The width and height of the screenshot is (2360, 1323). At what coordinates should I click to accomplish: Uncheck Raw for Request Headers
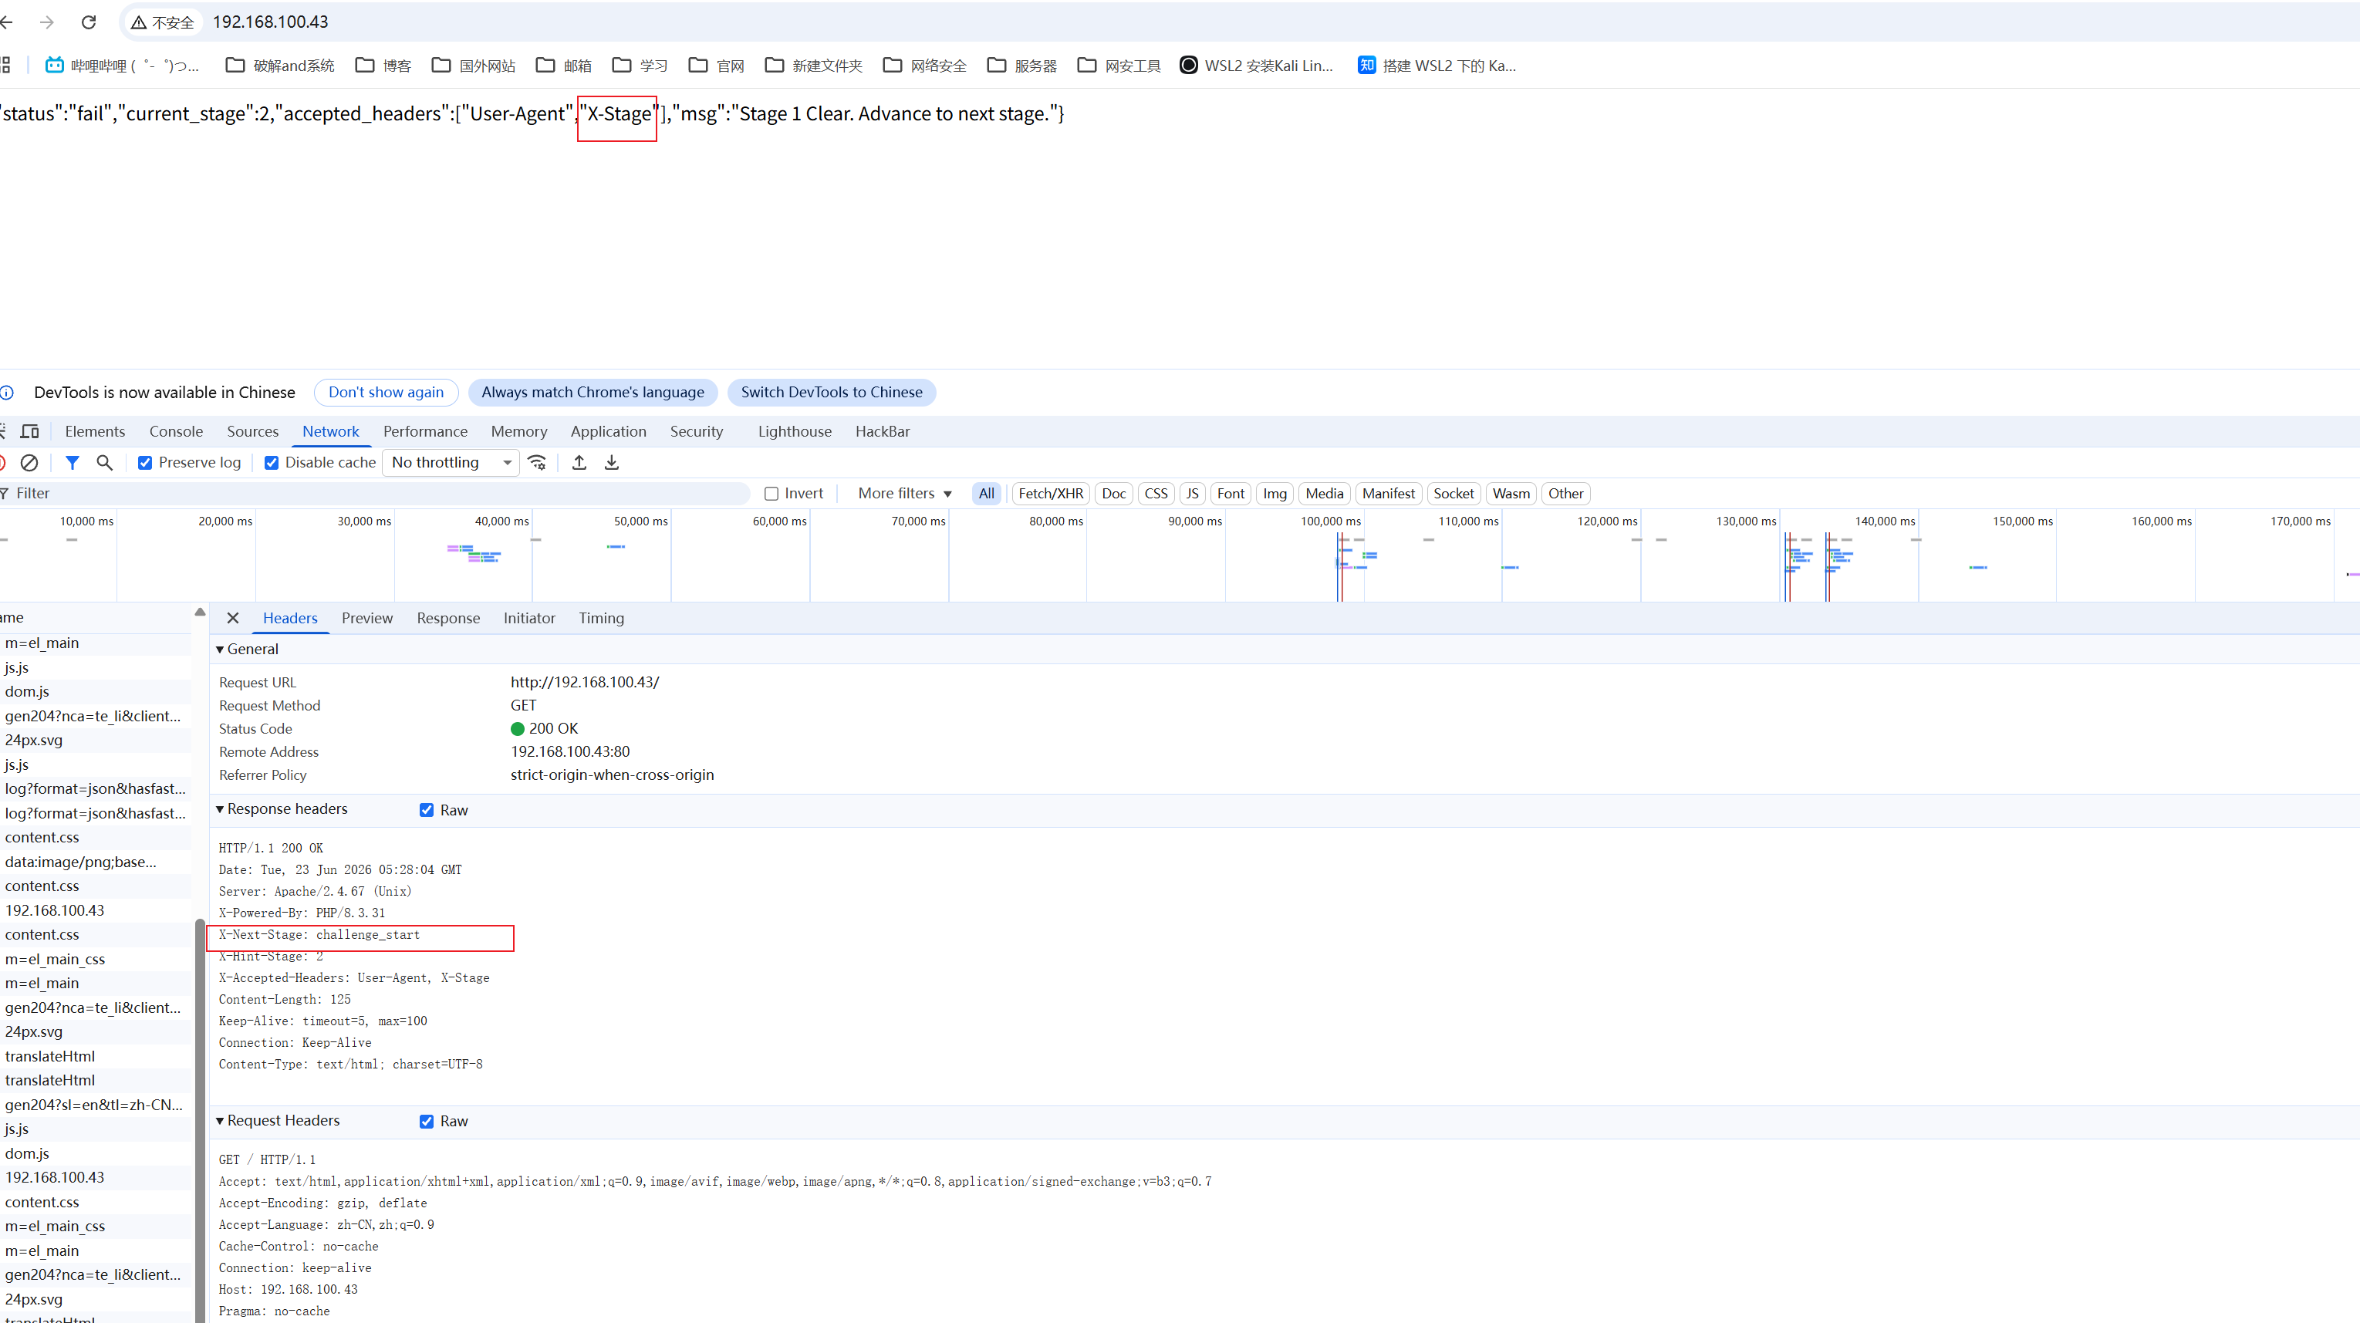(426, 1122)
